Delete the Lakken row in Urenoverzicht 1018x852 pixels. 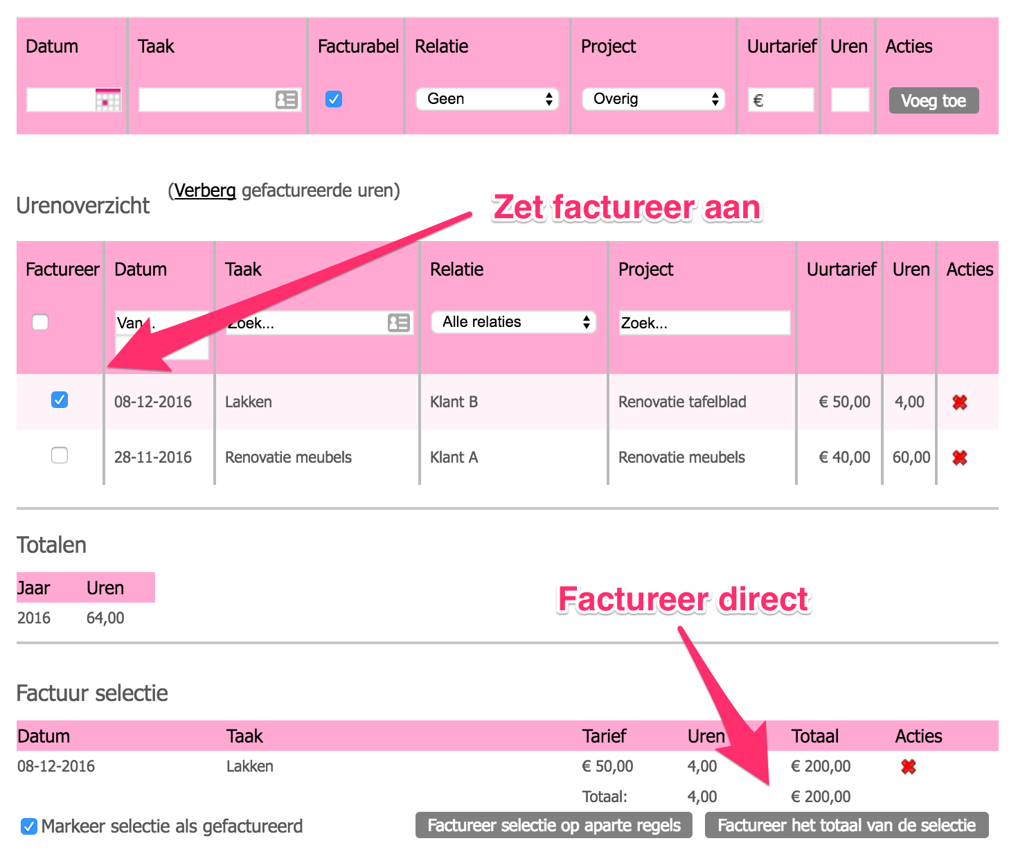click(x=959, y=402)
